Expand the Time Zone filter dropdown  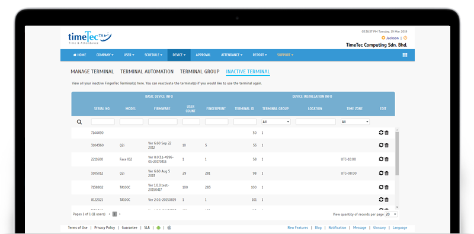(x=355, y=122)
